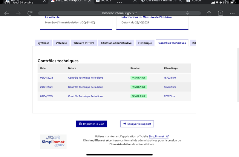Tap the histovec.interieur.gouv.fr address field
Viewport: 239px width, 157px height.
[119, 13]
